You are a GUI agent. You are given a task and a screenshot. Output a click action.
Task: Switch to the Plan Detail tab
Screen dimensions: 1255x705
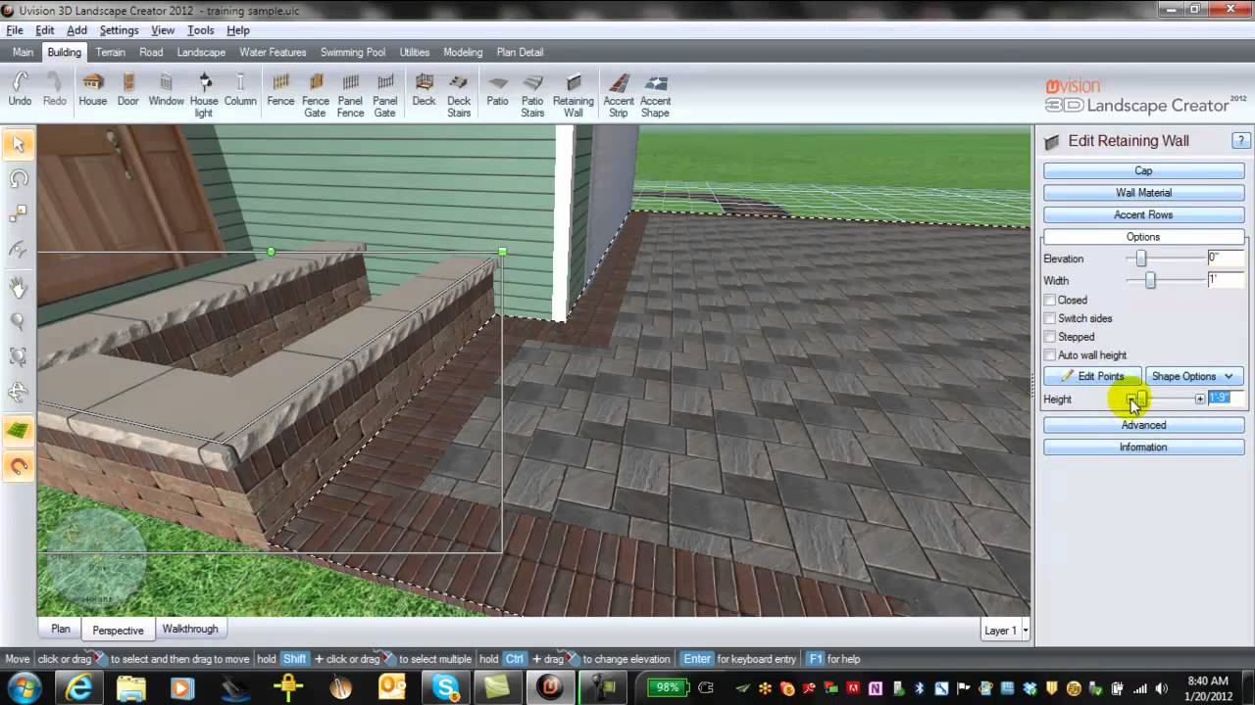[x=520, y=52]
